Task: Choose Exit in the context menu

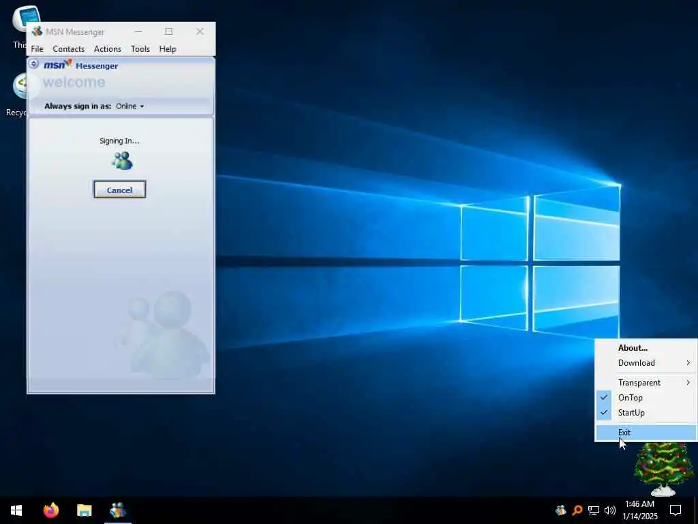Action: [x=646, y=432]
